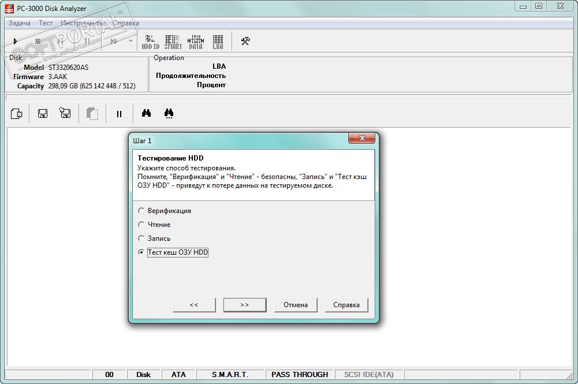The image size is (578, 384).
Task: Click the 00 status bar cell
Action: [x=109, y=374]
